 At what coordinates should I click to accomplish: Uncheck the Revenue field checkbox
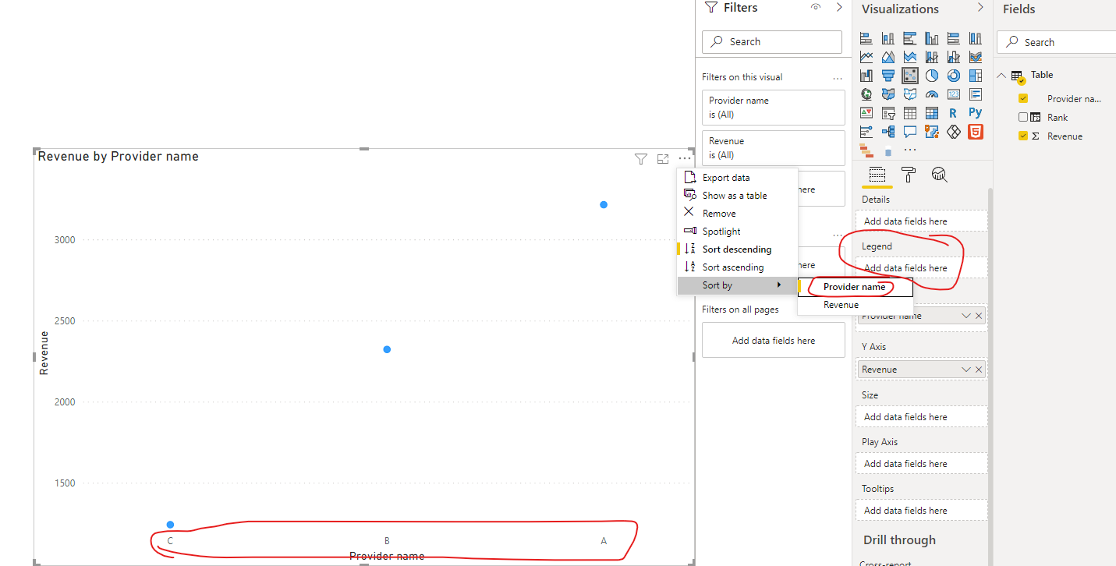click(x=1023, y=136)
